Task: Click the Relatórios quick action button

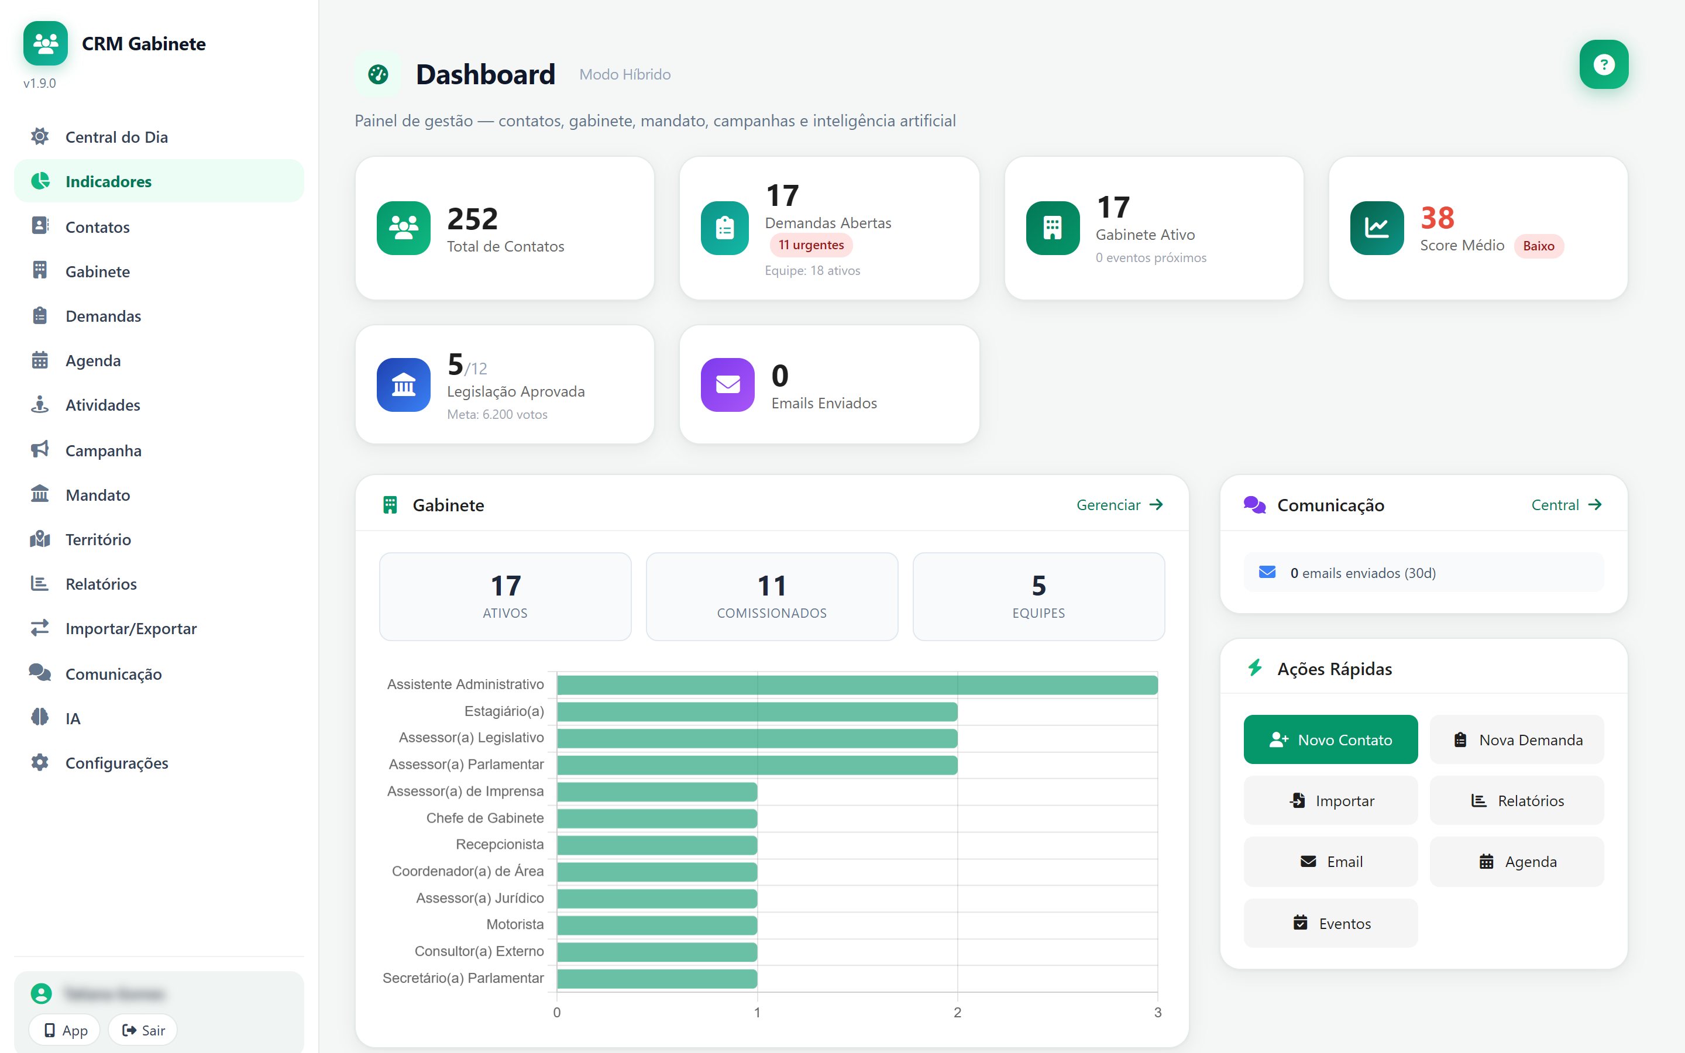Action: (1516, 801)
